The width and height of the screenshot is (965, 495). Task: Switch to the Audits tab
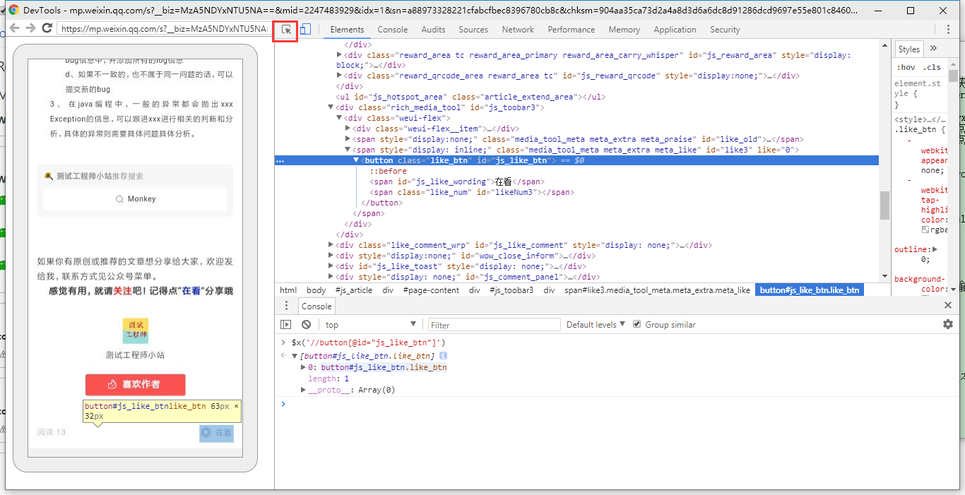(433, 30)
